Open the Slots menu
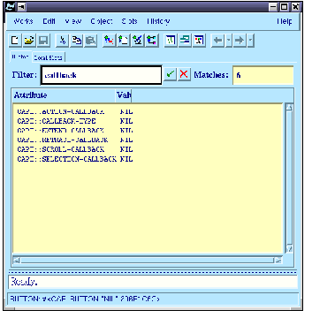Screen dimensions: 335x318 point(129,21)
